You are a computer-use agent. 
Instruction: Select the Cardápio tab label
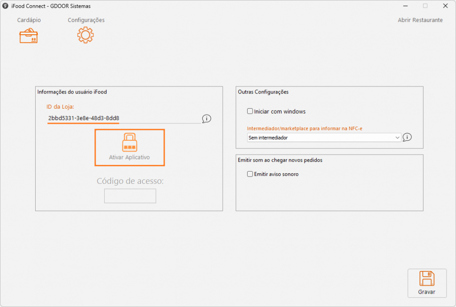[x=29, y=20]
